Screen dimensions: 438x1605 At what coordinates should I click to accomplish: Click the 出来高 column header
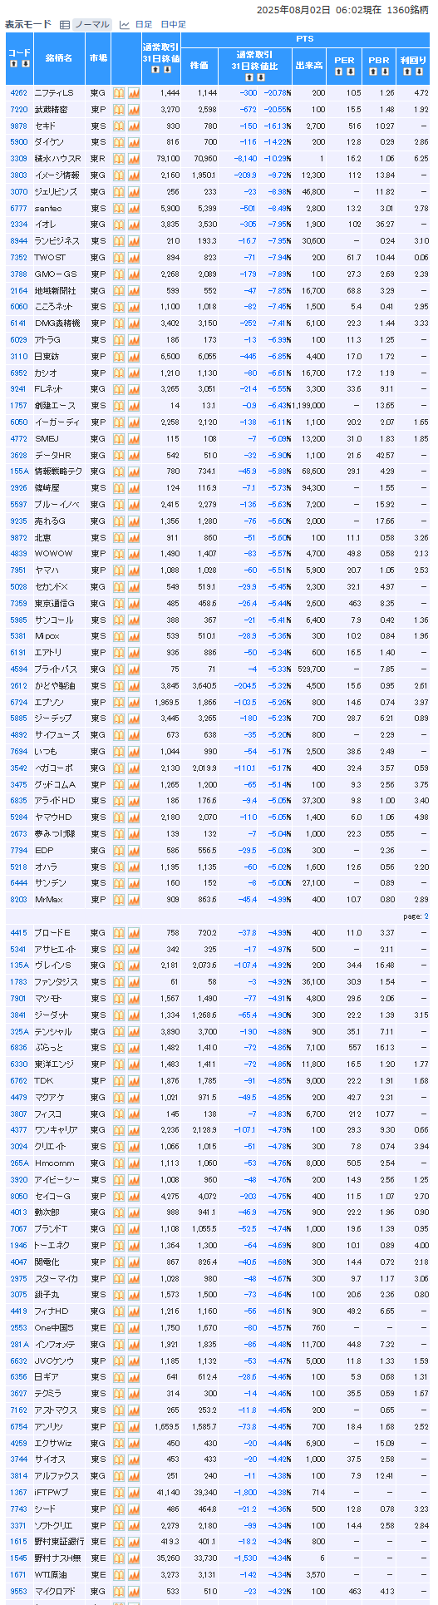(309, 66)
